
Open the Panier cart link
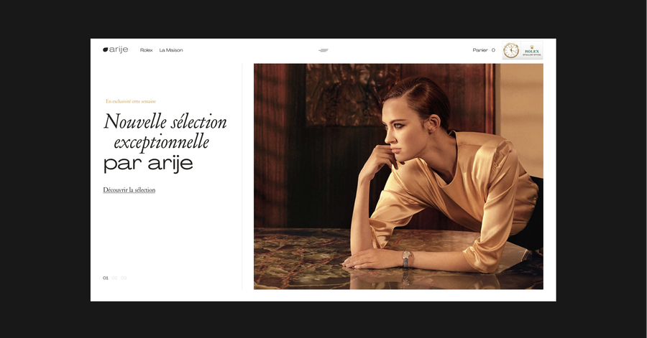[480, 50]
